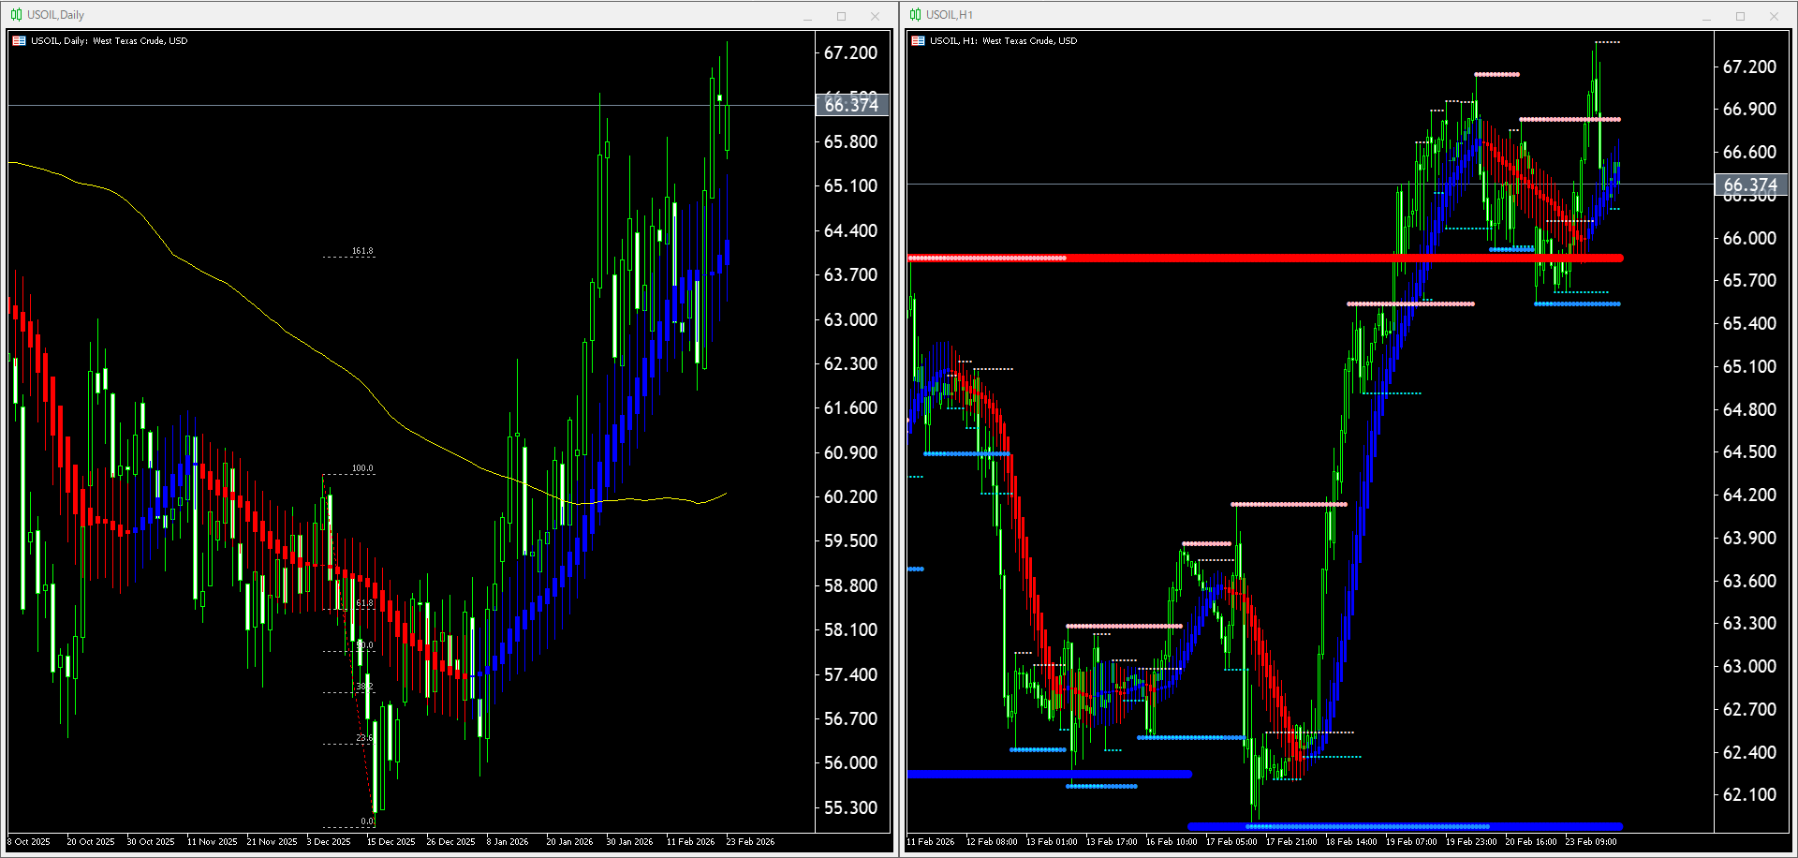
Task: Click 66.900 on the H1 price scale
Action: click(x=1749, y=110)
